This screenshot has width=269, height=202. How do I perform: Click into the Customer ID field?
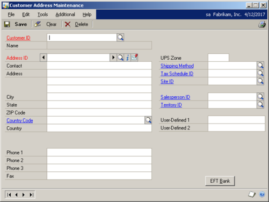pos(82,38)
